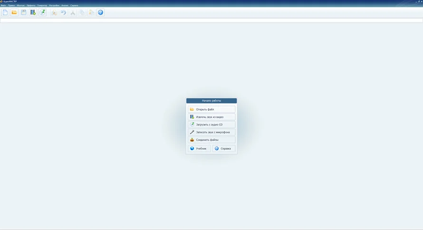
Task: Start Записать звук с микрофона
Action: 211,132
